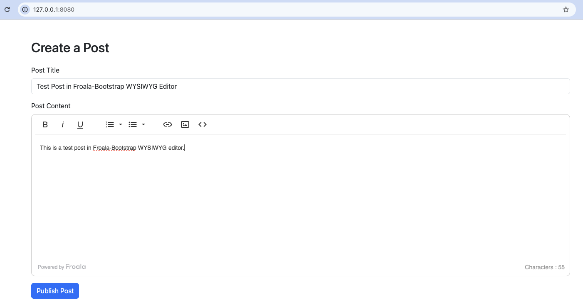This screenshot has width=583, height=307.
Task: Select the unordered list icon
Action: (x=133, y=124)
